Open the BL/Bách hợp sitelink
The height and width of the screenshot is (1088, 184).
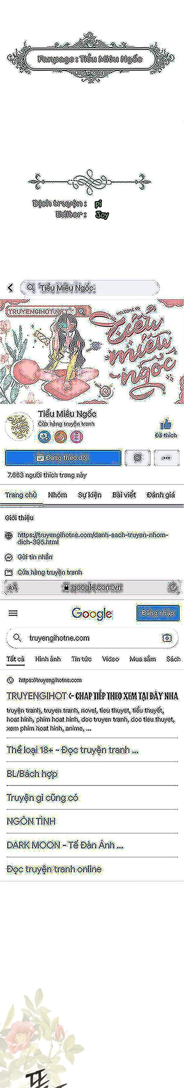[32, 773]
